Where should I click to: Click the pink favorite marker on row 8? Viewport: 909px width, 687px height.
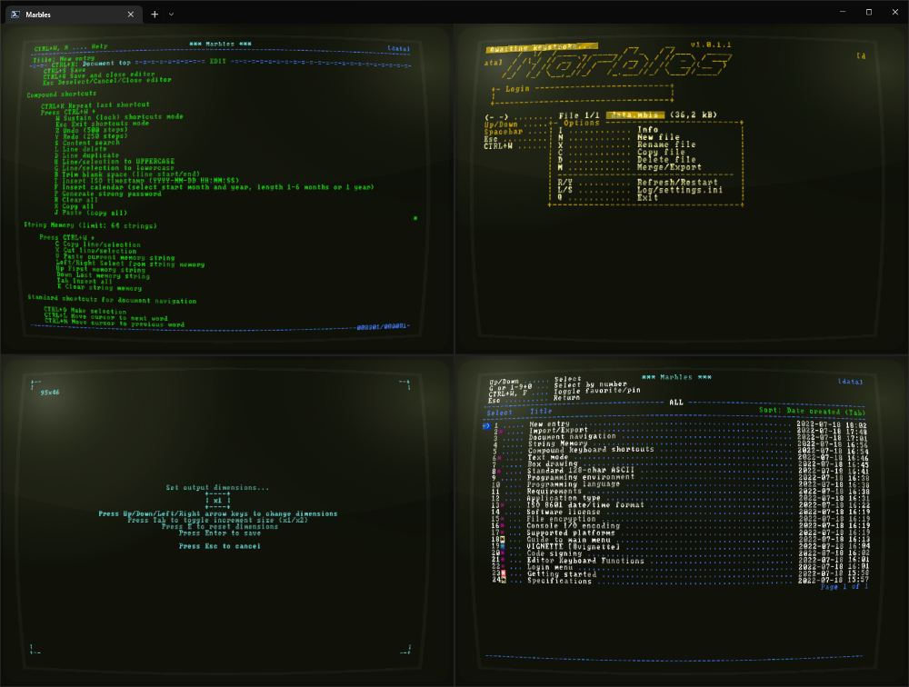tap(500, 472)
